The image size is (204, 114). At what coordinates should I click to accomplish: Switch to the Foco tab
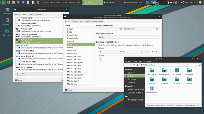tap(82, 21)
